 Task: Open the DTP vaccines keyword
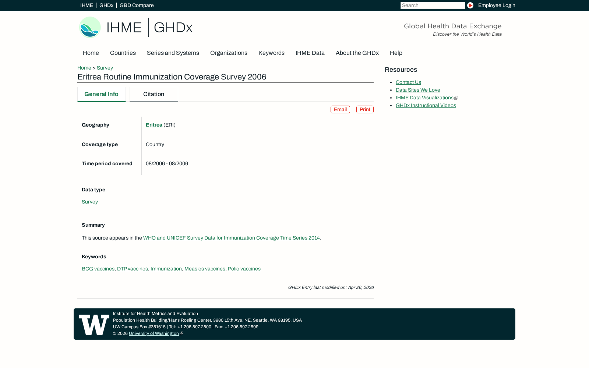(133, 269)
